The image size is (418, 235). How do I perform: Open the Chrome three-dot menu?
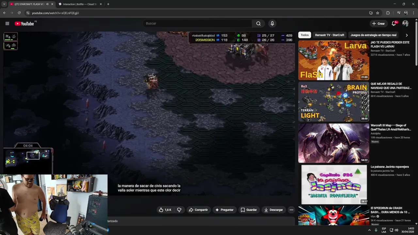(413, 13)
